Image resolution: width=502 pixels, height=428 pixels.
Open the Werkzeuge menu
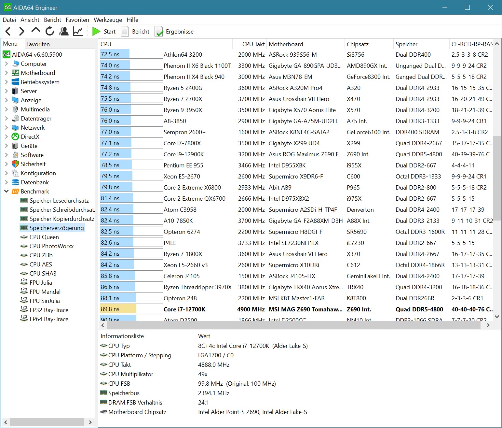[x=108, y=20]
